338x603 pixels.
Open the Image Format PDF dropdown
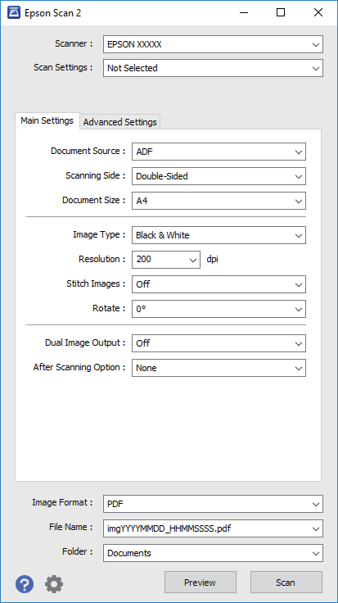pos(213,504)
